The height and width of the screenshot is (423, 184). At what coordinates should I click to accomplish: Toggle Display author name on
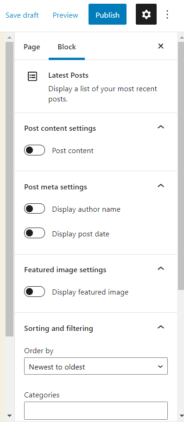34,209
